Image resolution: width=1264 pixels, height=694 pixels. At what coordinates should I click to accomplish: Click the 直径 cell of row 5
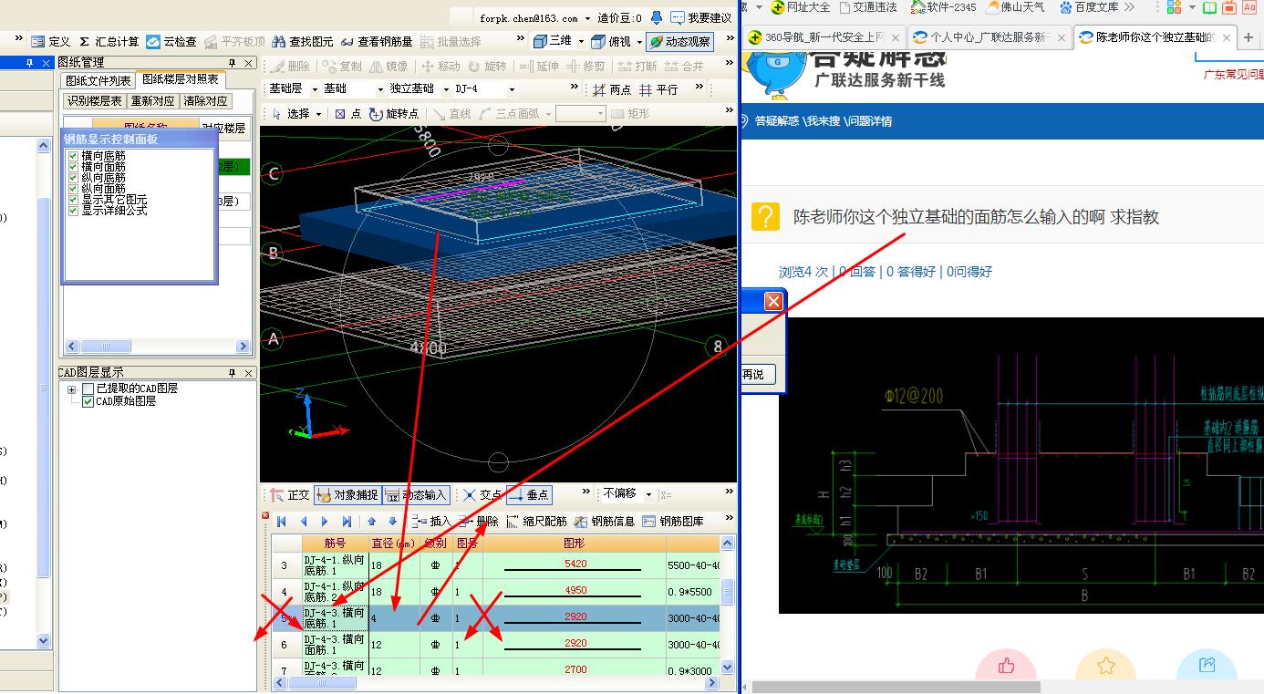pyautogui.click(x=395, y=617)
